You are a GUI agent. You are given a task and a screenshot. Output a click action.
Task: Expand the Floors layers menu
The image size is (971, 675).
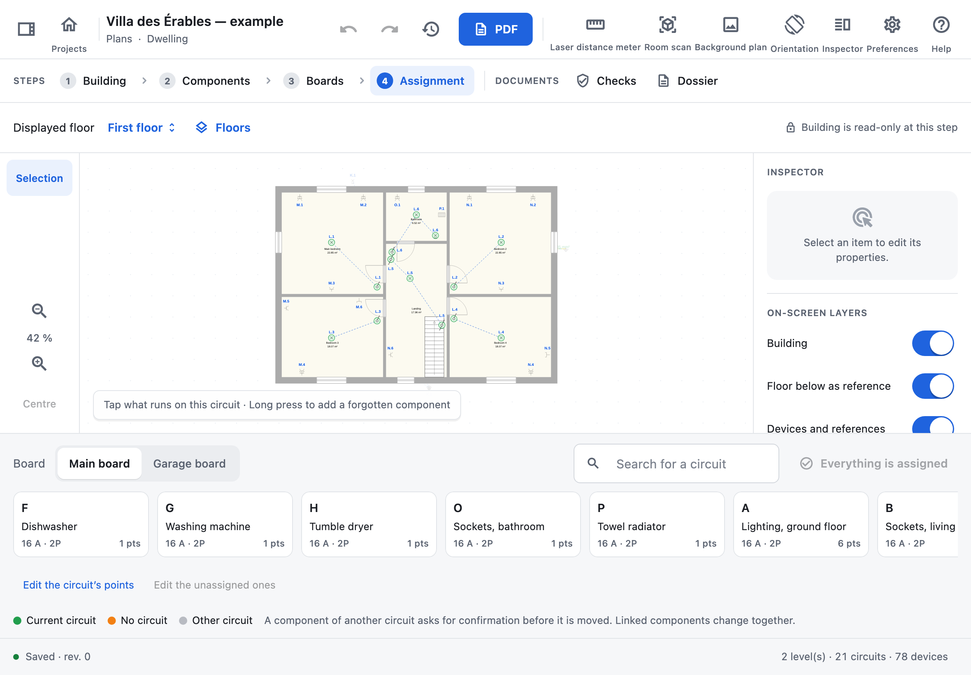[x=223, y=128]
